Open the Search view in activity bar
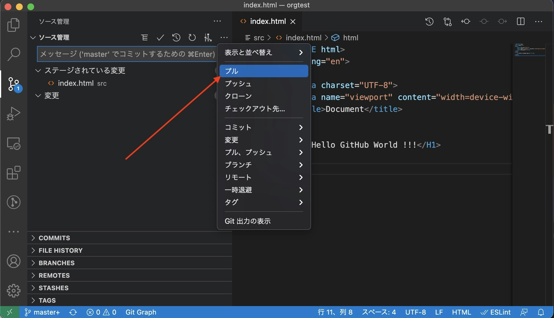The width and height of the screenshot is (554, 318). coord(13,54)
